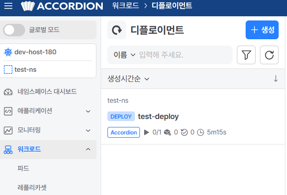Viewport: 287px width, 195px height.
Task: Open the 생성시간순 sort dropdown
Action: pyautogui.click(x=128, y=79)
